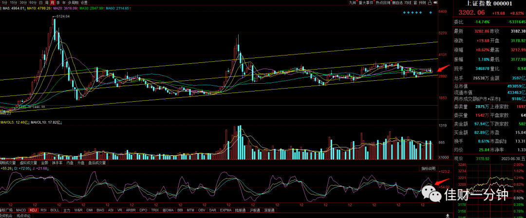Switch to the VR indicator
The image size is (526, 218).
120,210
